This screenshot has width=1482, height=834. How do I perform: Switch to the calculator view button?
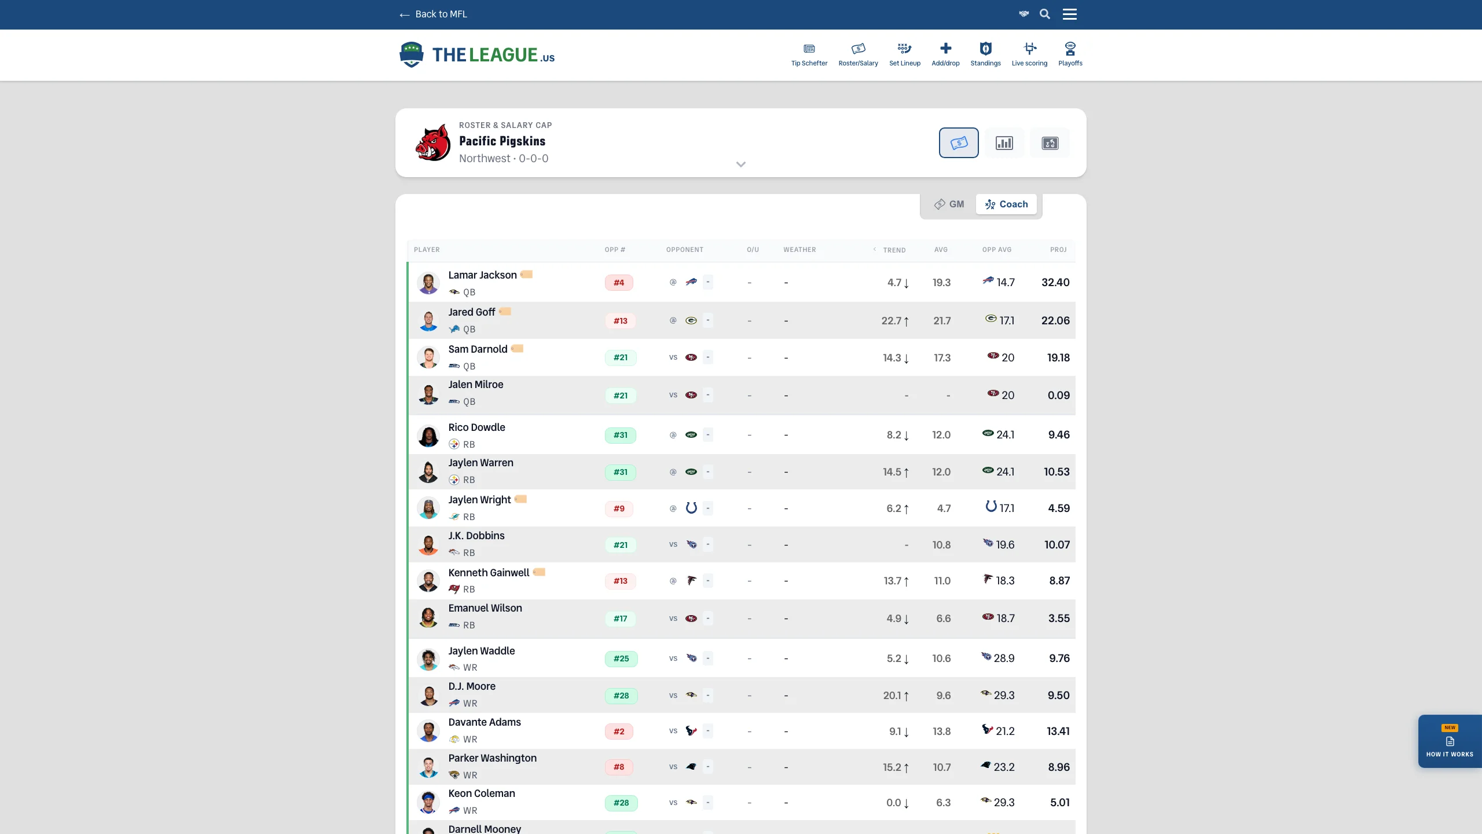click(1050, 142)
